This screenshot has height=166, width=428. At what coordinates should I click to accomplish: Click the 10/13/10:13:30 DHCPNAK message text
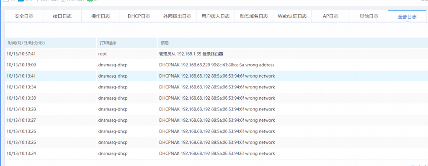pyautogui.click(x=217, y=98)
